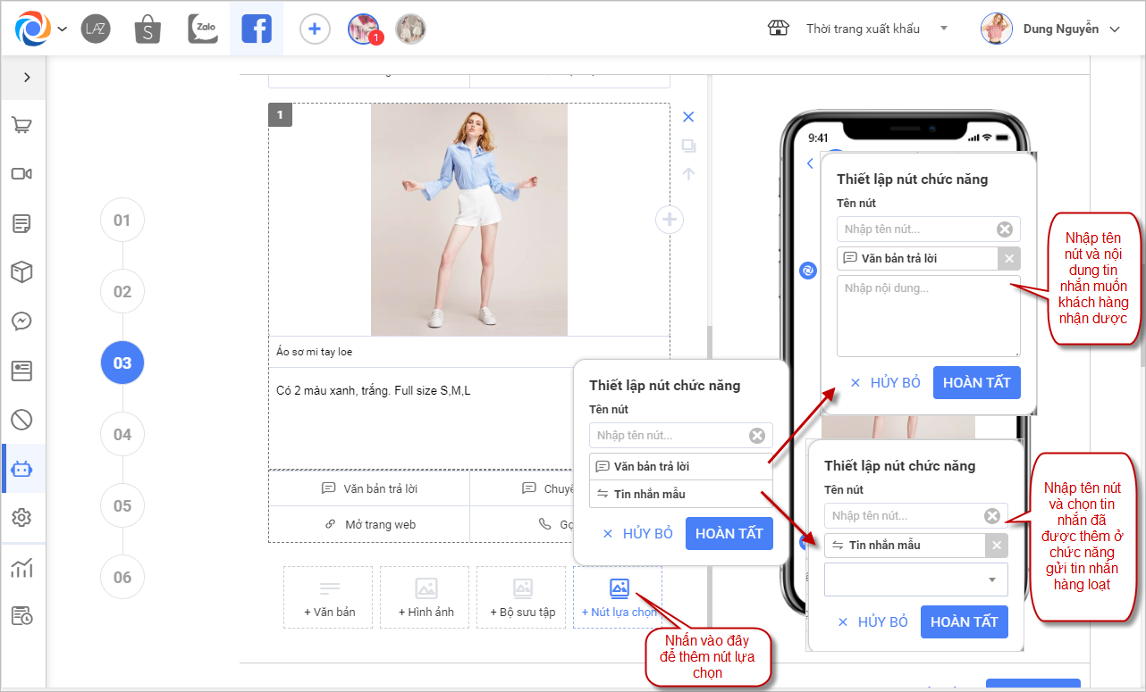Expand the left sidebar with the chevron
Screen dimensions: 1146x692
click(27, 77)
